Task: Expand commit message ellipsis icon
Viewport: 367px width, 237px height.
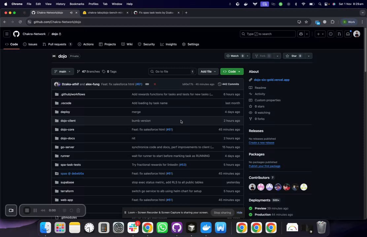Action: pos(147,84)
